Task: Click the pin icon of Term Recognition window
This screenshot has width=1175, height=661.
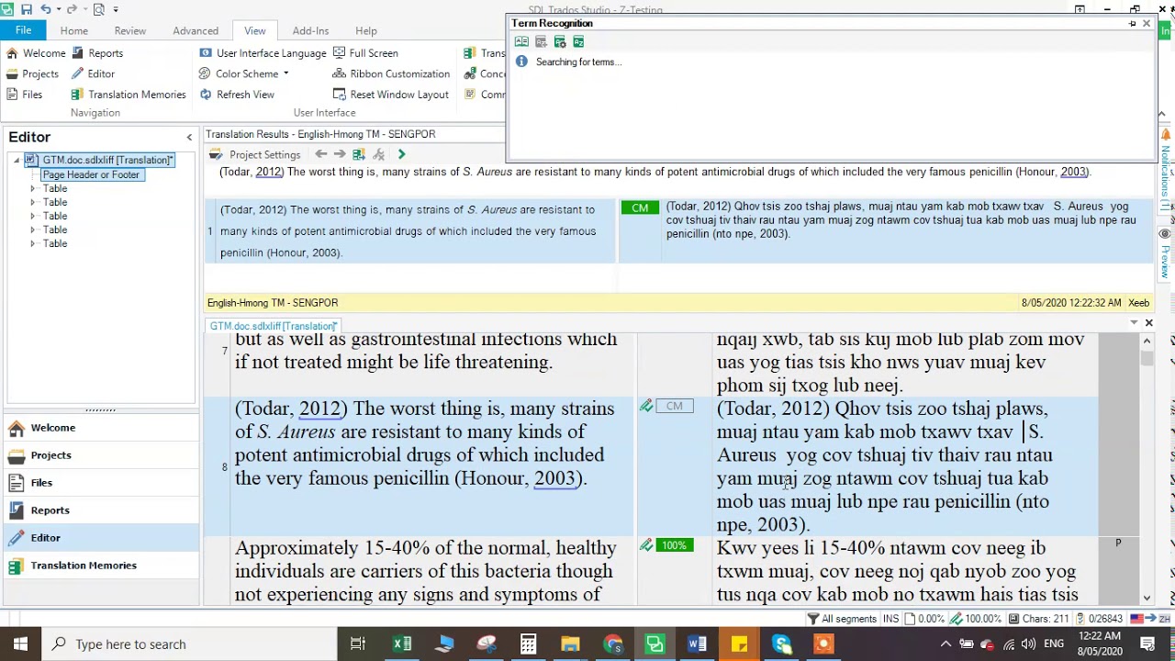Action: click(x=1133, y=23)
